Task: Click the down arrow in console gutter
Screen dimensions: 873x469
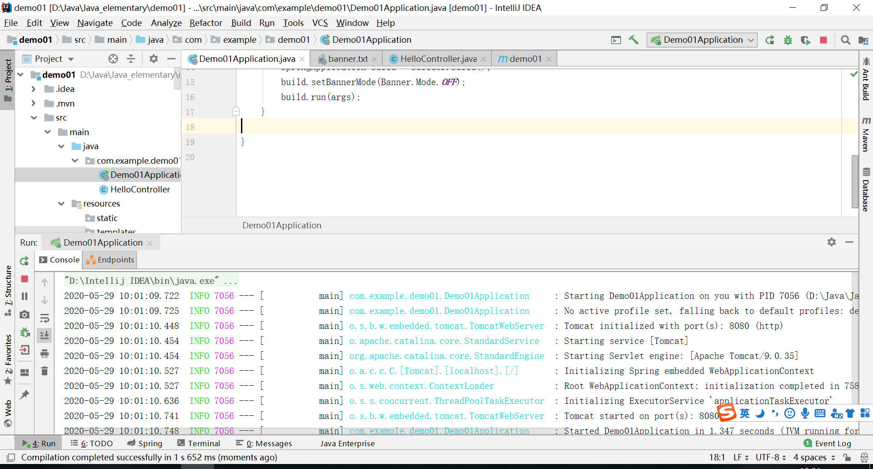Action: pos(45,300)
